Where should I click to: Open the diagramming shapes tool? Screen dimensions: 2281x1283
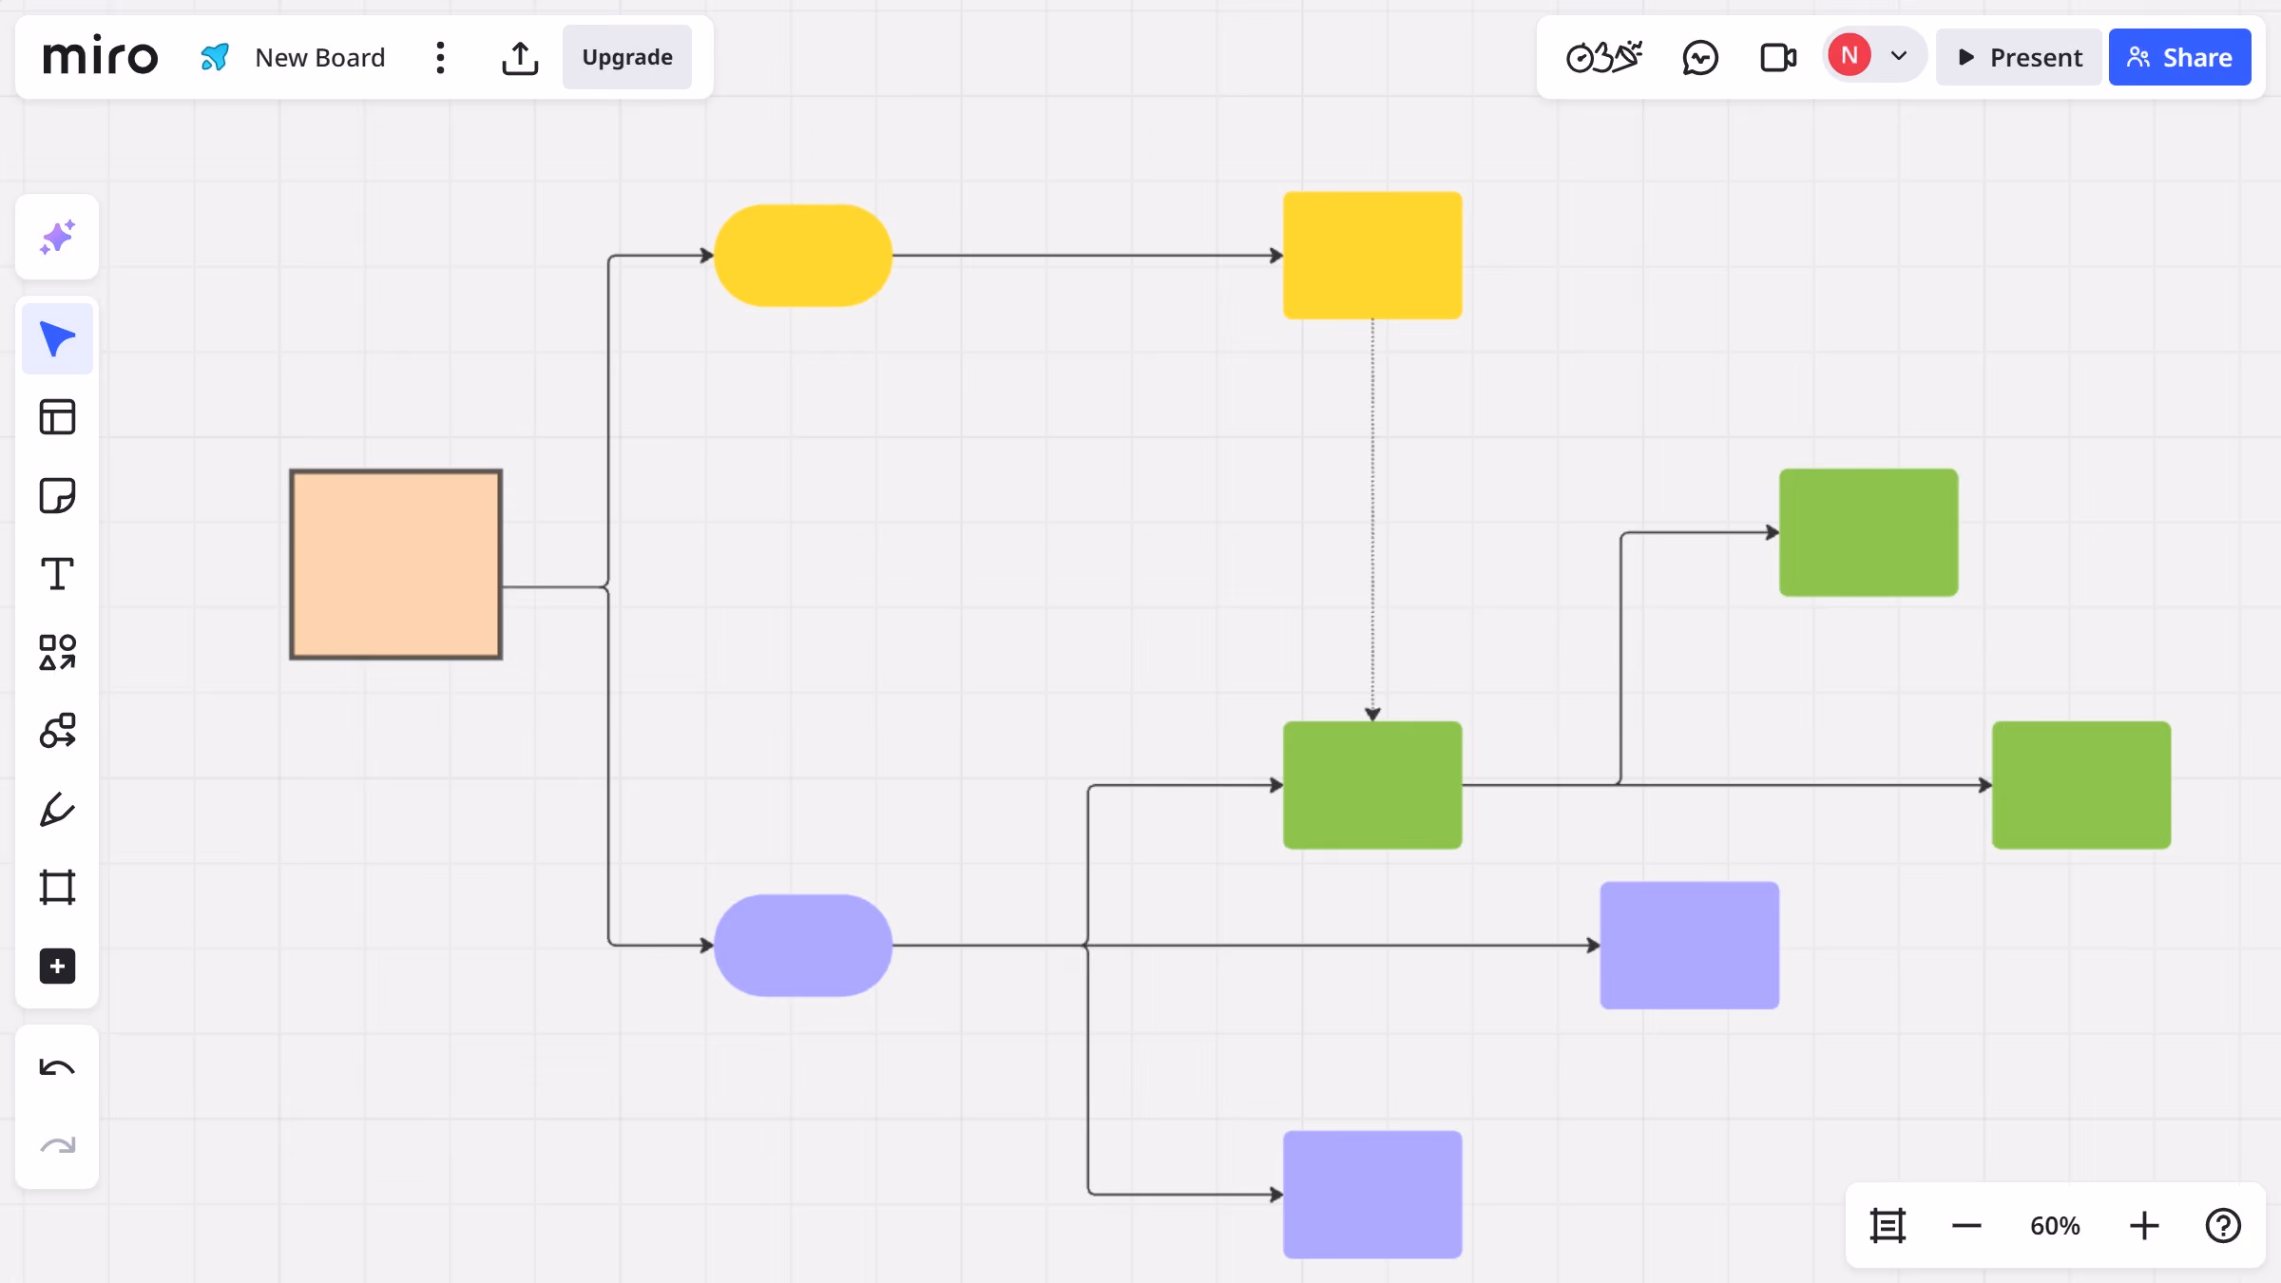pyautogui.click(x=57, y=731)
